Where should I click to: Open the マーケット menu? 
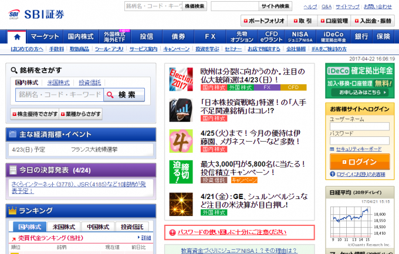(45, 36)
